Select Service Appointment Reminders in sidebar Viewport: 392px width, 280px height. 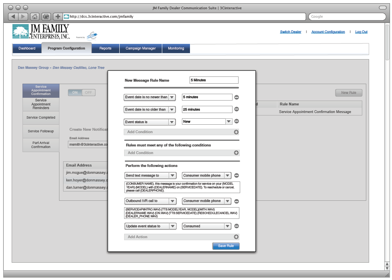41,104
